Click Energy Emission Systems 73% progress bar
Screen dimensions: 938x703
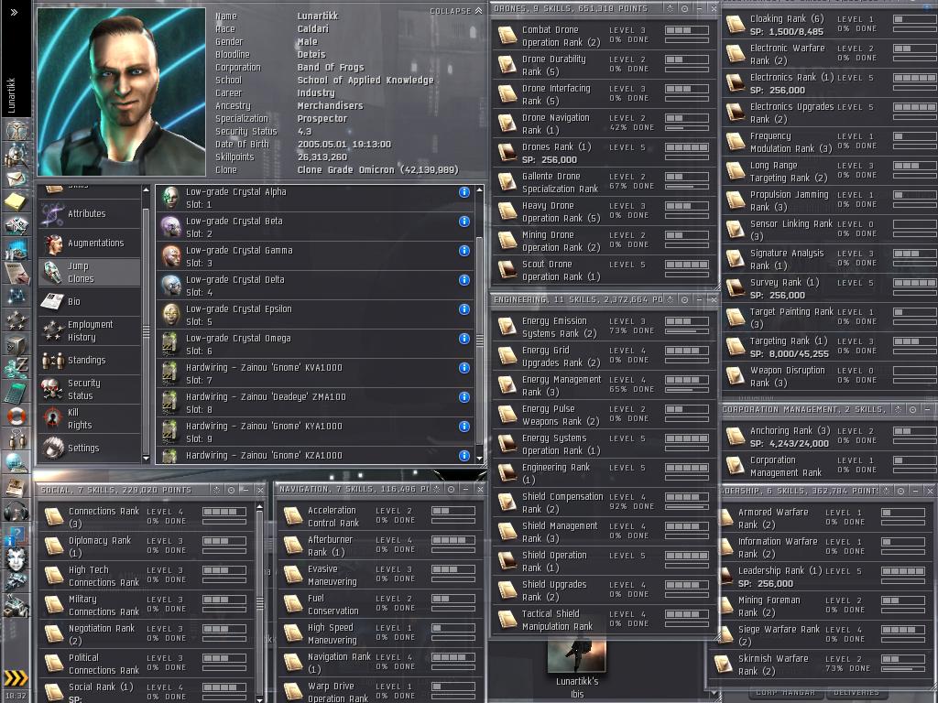click(687, 331)
